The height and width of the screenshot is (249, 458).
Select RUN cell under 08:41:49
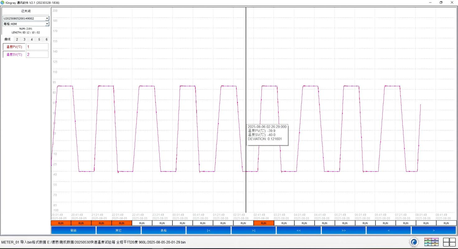point(446,223)
